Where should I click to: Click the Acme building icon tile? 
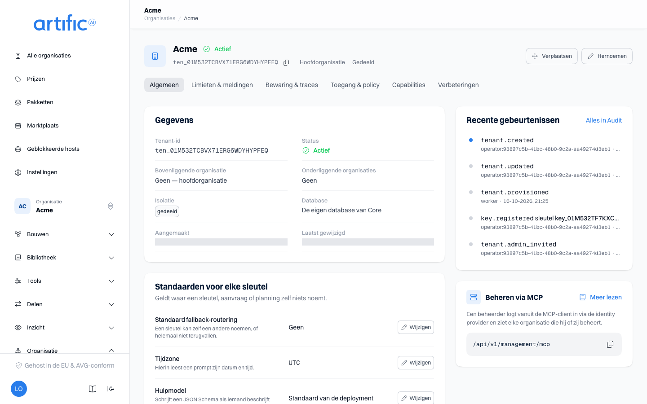point(155,56)
